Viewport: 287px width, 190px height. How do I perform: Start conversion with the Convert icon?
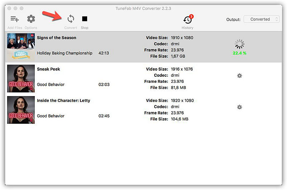[x=71, y=19]
